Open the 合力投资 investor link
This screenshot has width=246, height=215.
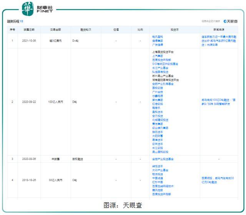click(x=158, y=116)
